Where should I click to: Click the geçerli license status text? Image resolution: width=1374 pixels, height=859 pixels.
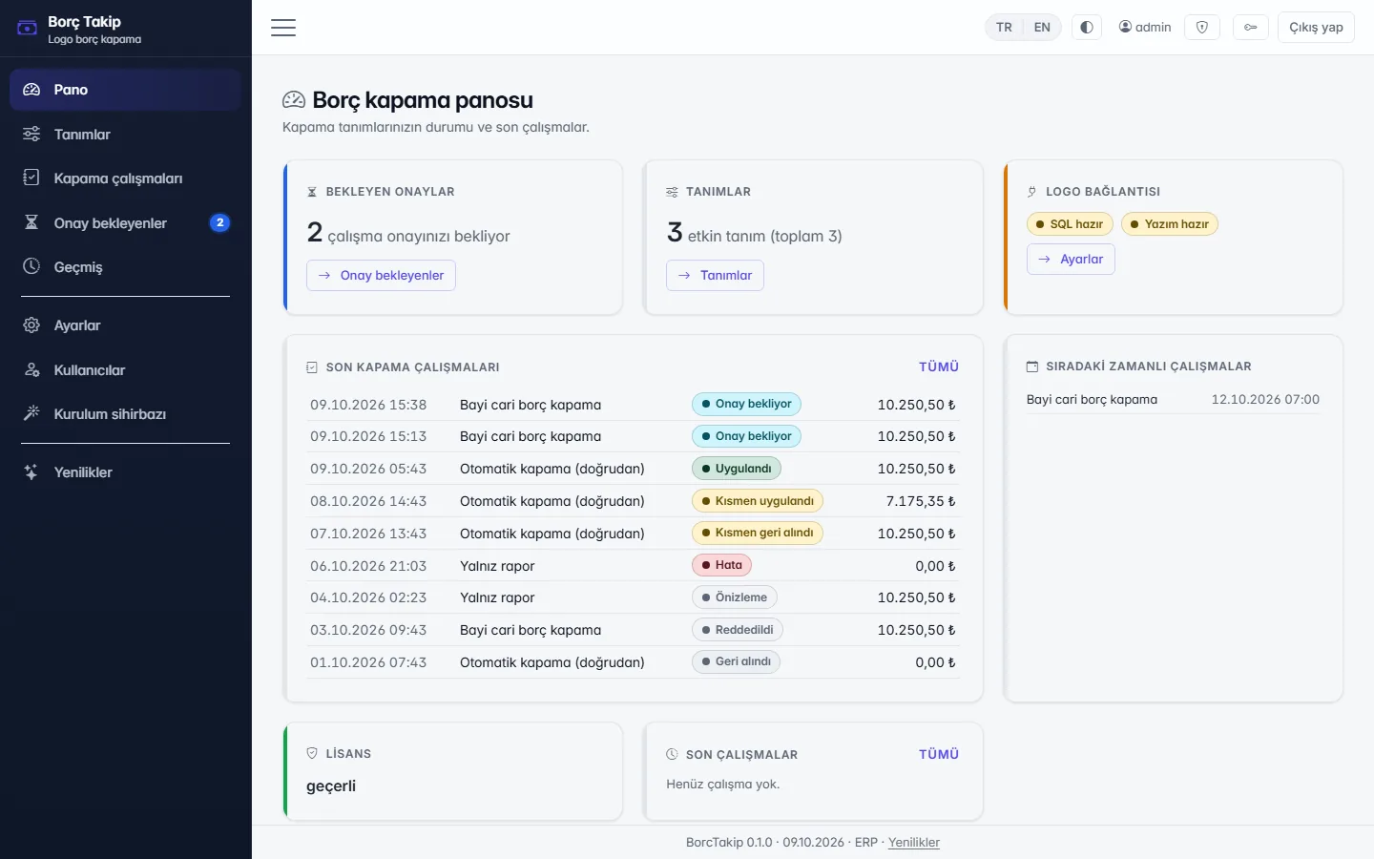click(x=331, y=786)
